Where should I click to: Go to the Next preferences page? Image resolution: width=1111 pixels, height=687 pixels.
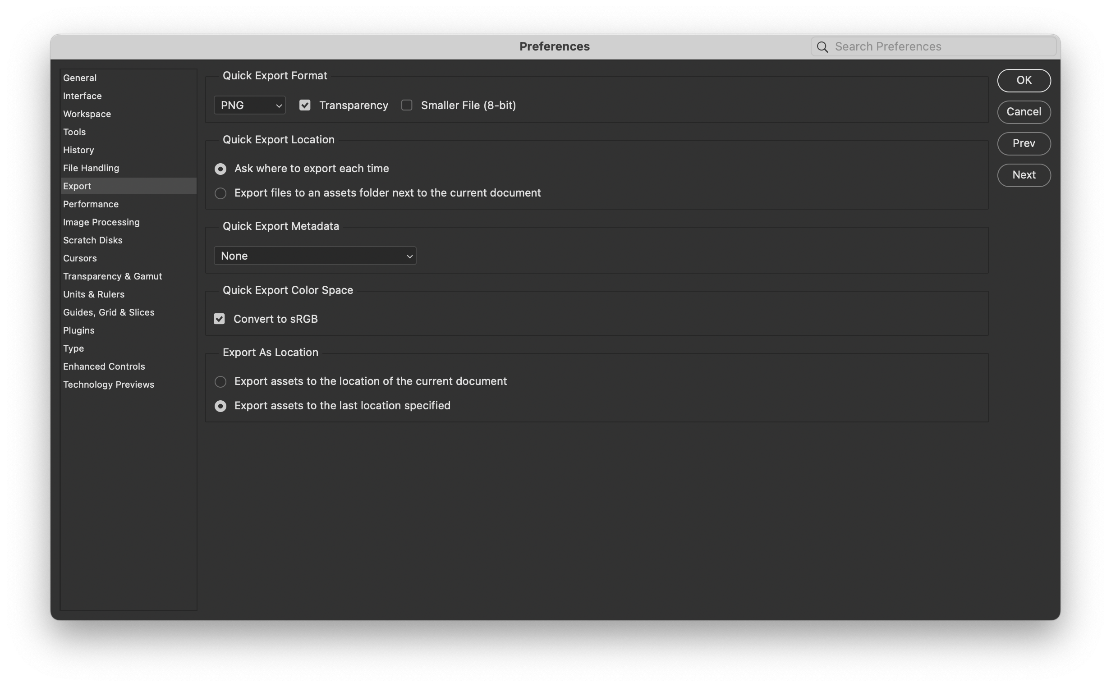pos(1024,175)
